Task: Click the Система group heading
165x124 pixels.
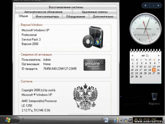Action: (x=26, y=81)
